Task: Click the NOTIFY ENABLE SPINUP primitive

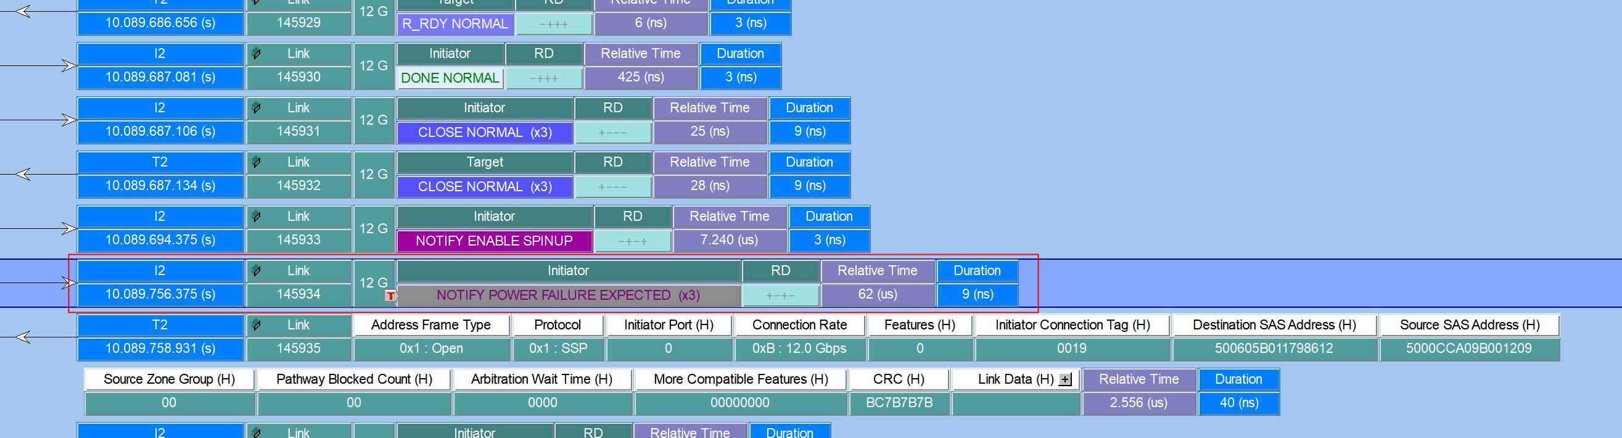Action: (494, 241)
